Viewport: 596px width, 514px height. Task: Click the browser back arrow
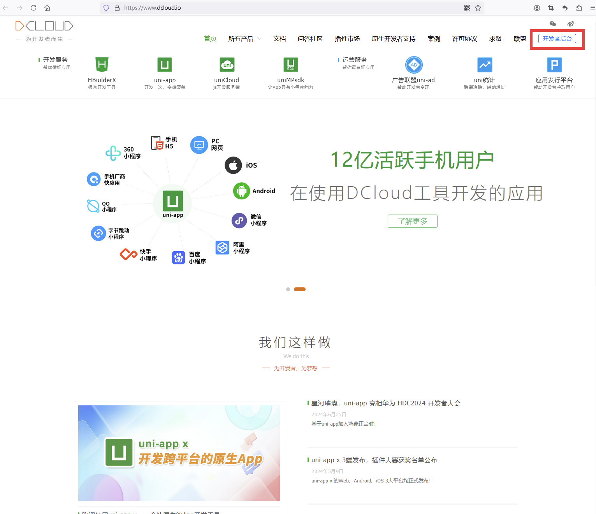pos(6,8)
